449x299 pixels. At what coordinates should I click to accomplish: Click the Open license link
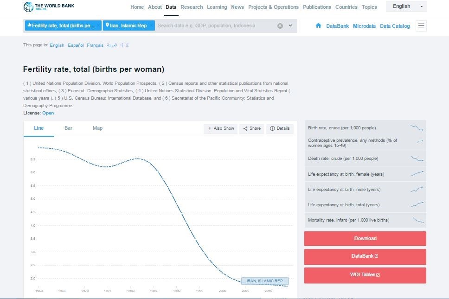click(x=48, y=113)
